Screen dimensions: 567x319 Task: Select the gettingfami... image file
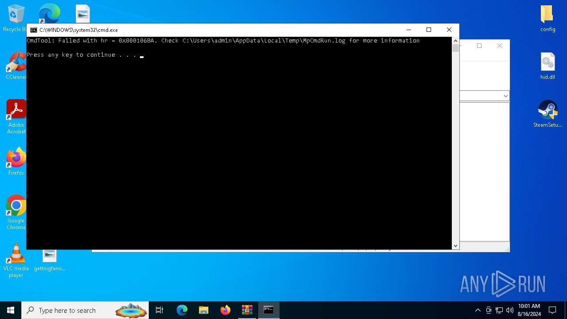click(50, 261)
